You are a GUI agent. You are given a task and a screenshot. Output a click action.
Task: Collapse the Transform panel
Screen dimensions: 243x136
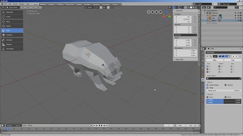pos(175,11)
